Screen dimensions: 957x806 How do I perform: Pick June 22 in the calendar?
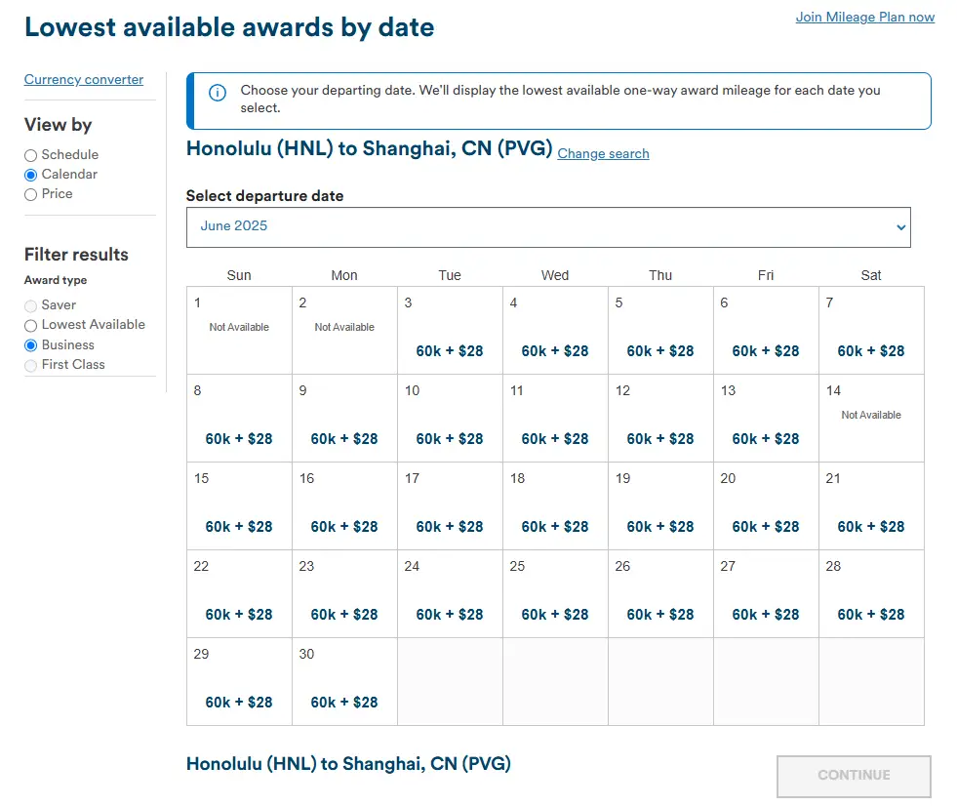click(x=239, y=615)
